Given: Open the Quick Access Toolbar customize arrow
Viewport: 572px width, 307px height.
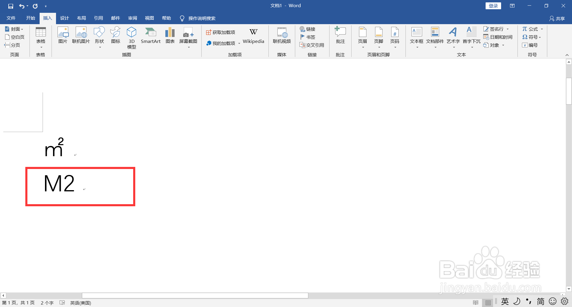Looking at the screenshot, I should [x=46, y=6].
